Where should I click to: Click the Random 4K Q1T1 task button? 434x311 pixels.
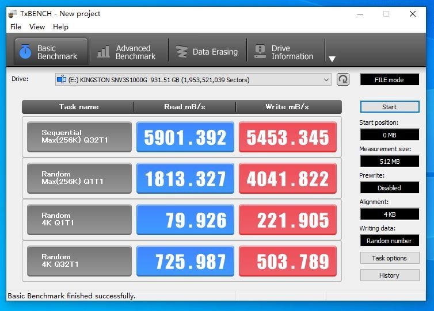(x=79, y=220)
